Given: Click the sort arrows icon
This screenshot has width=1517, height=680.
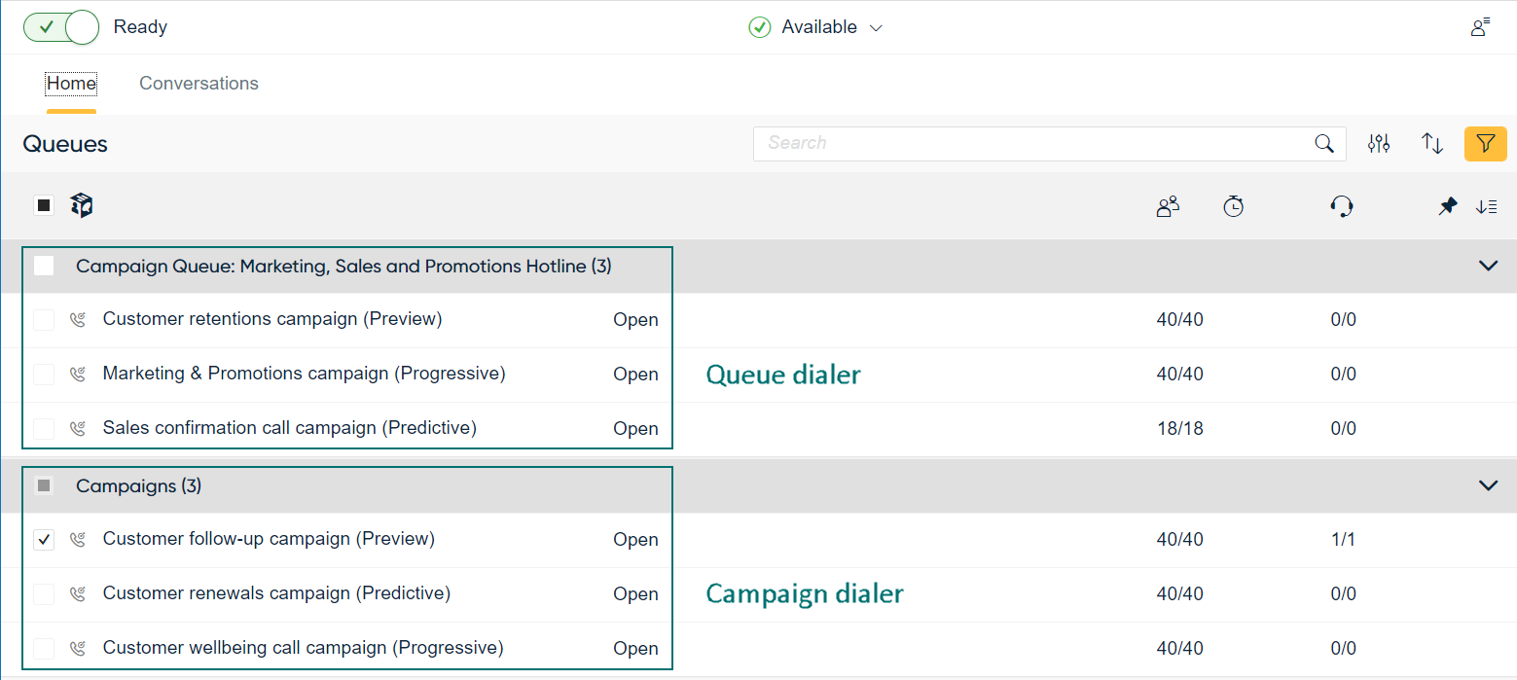Looking at the screenshot, I should 1431,144.
